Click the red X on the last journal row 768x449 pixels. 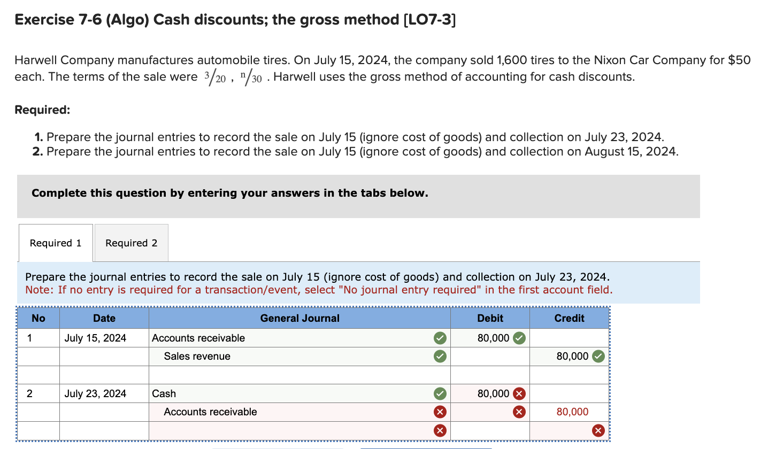440,430
